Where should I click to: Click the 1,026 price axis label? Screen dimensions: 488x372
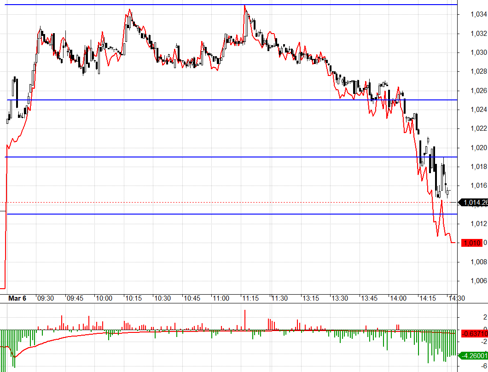coord(479,91)
